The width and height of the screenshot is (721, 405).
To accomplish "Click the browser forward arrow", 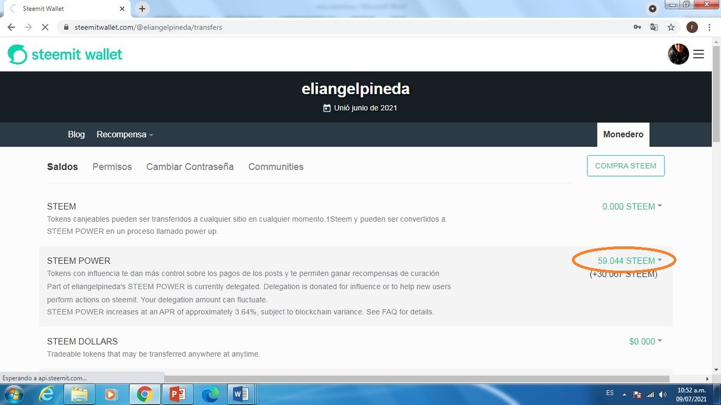I will [28, 27].
